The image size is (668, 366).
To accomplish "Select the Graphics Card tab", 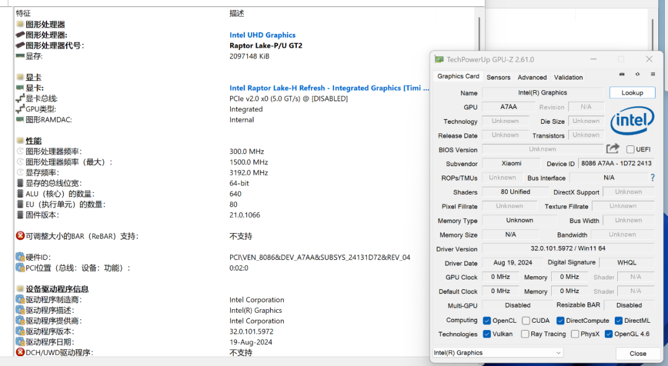I will [x=458, y=76].
